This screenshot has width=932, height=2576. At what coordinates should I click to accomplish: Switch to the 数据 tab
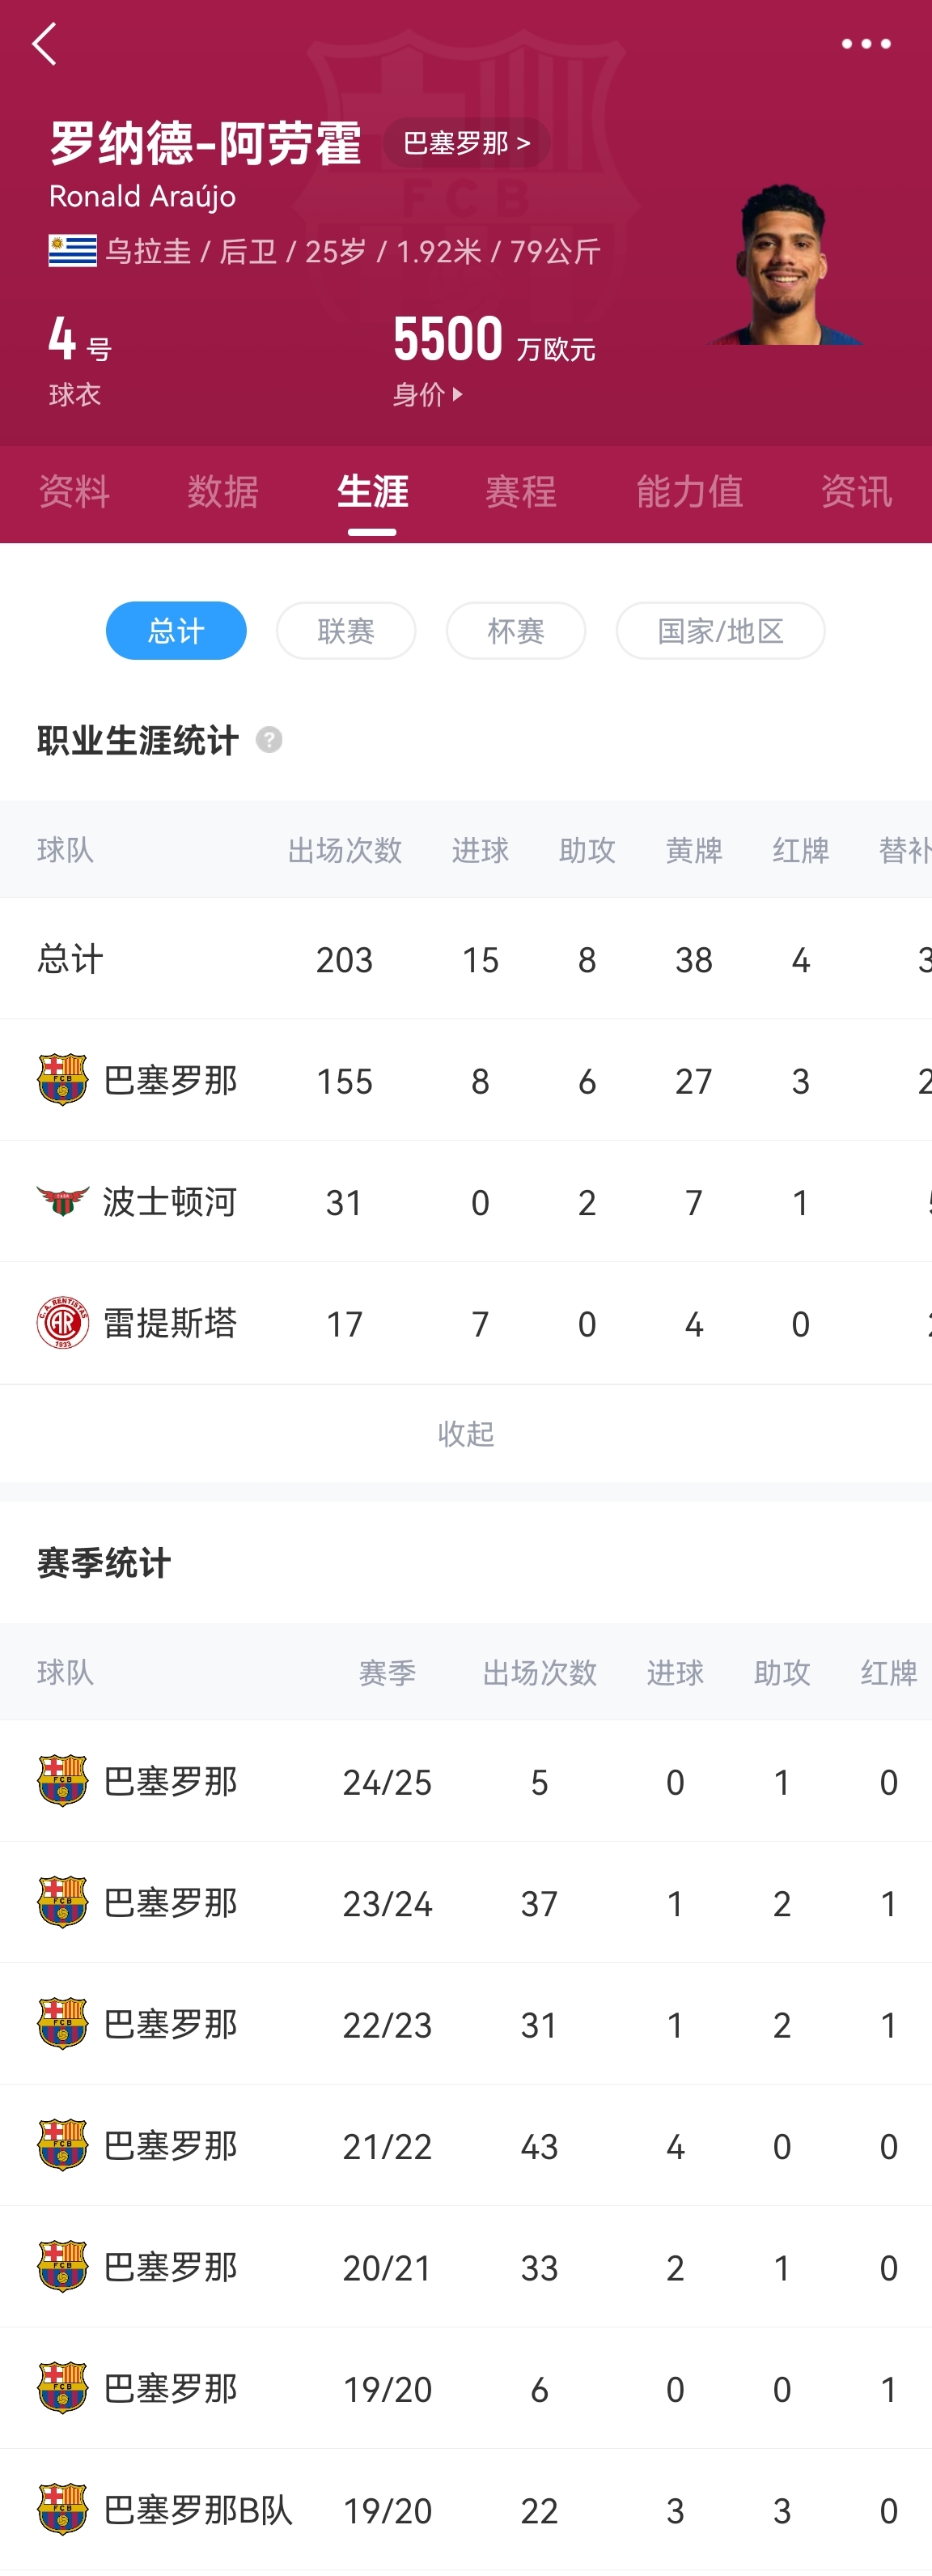tap(222, 491)
